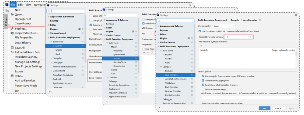The width and height of the screenshot is (304, 115).
Task: Click IntelliJ logo left of File menu
Action: 7,5
